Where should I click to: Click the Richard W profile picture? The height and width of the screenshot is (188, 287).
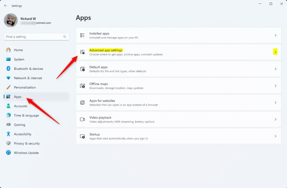click(x=11, y=20)
